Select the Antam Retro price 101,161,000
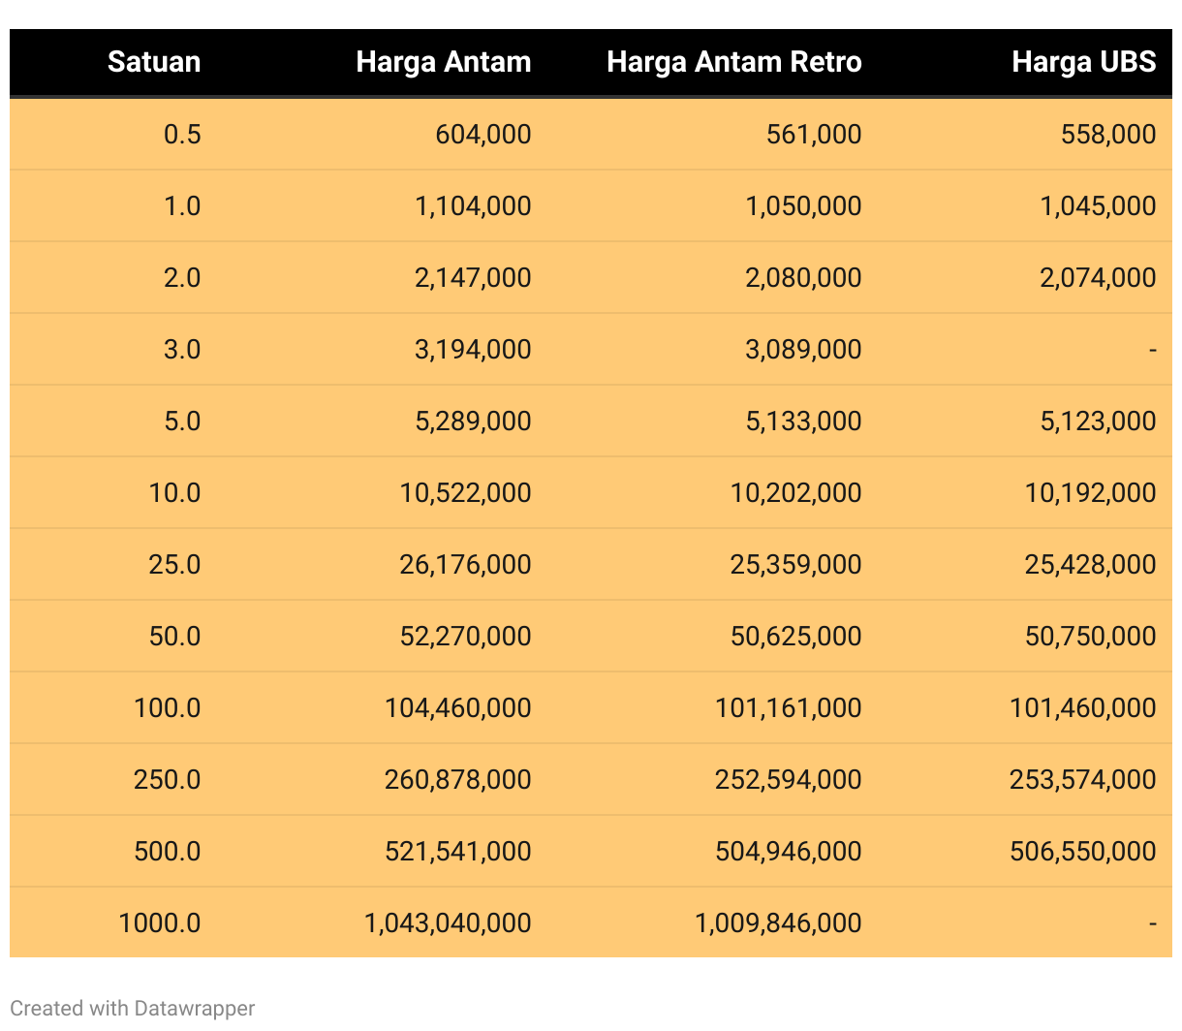Viewport: 1182px width, 1031px height. [788, 707]
